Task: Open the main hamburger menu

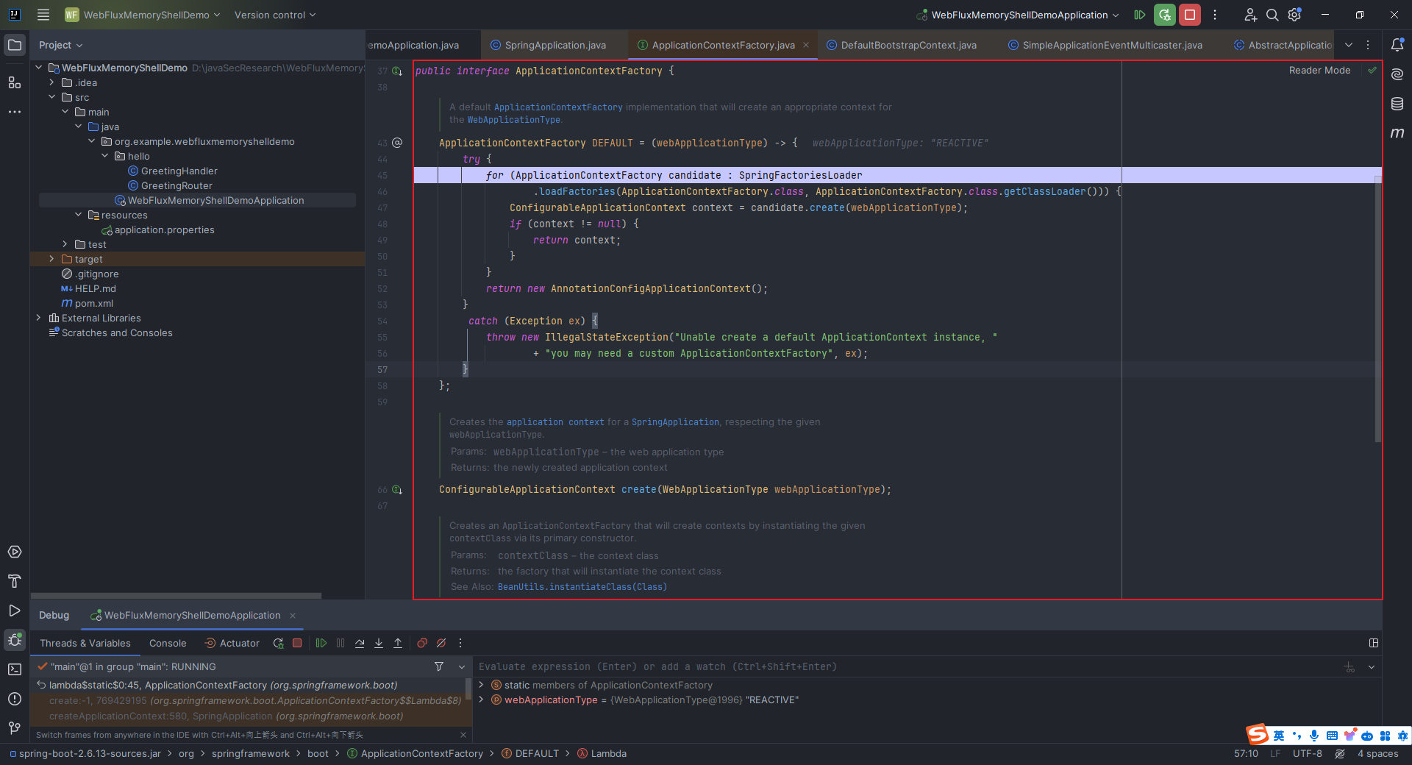Action: click(43, 15)
